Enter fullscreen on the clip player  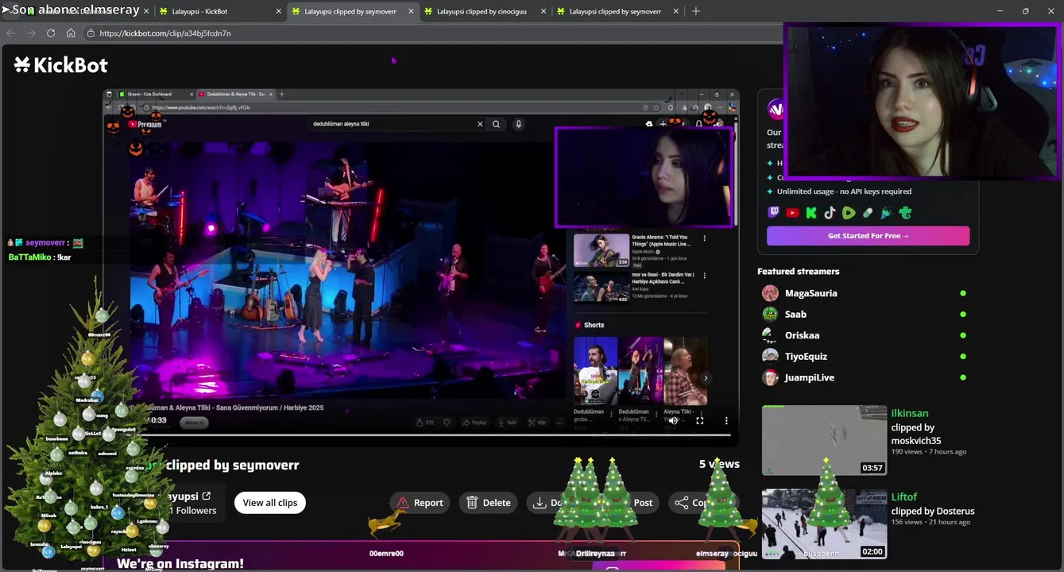(x=699, y=421)
